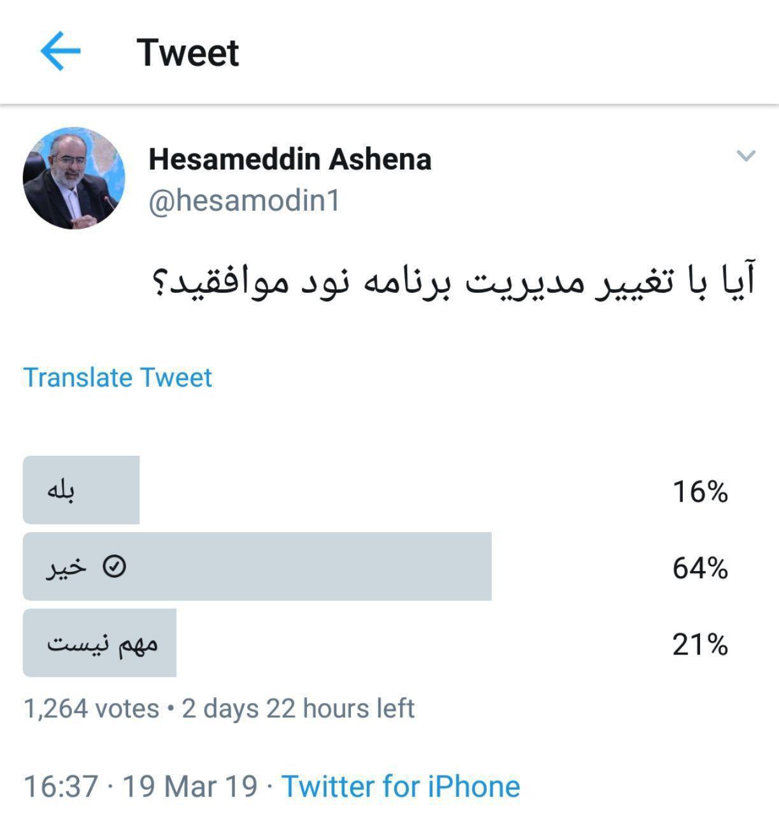Screen dimensions: 779x815
Task: Click the 1,264 votes count text
Action: (91, 708)
